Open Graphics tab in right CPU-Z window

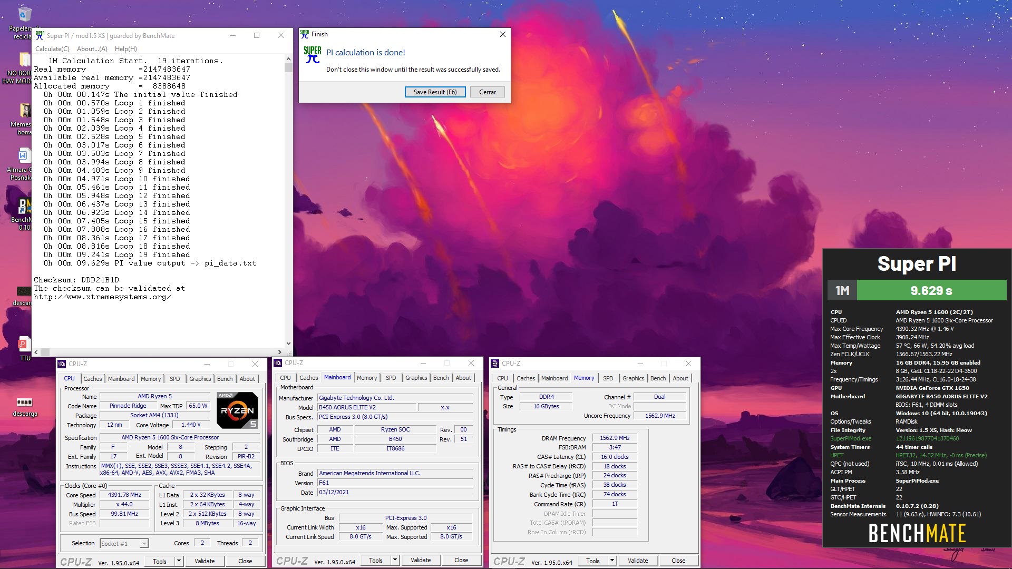point(634,378)
